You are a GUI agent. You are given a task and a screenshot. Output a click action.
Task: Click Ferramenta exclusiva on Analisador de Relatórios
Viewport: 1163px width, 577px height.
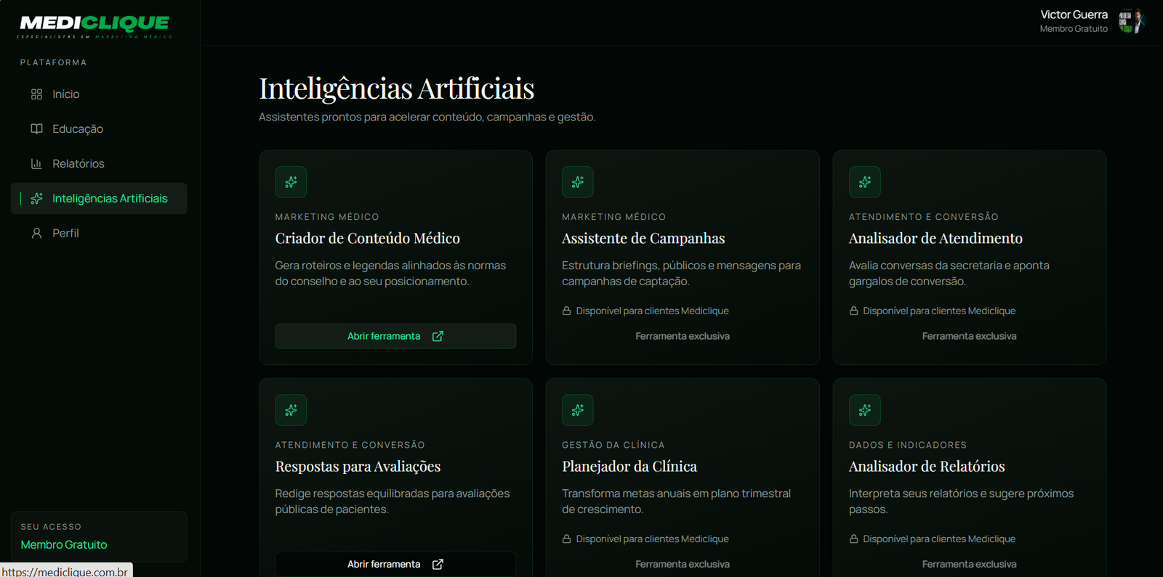969,564
